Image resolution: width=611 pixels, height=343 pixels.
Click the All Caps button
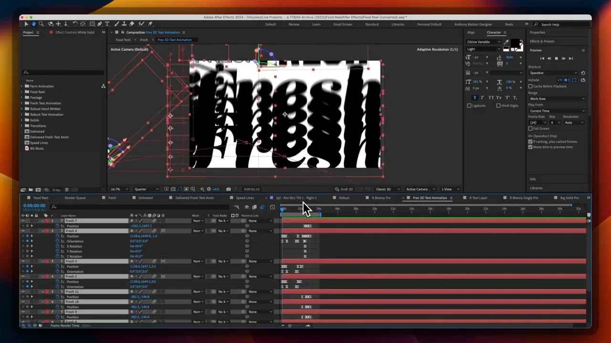pos(491,98)
